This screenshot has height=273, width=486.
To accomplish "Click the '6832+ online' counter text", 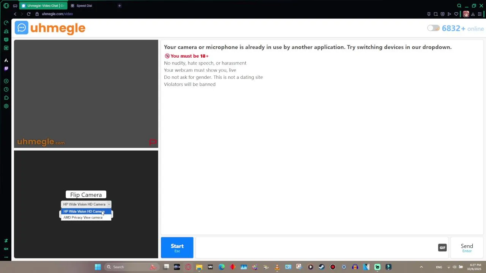I will 463,28.
